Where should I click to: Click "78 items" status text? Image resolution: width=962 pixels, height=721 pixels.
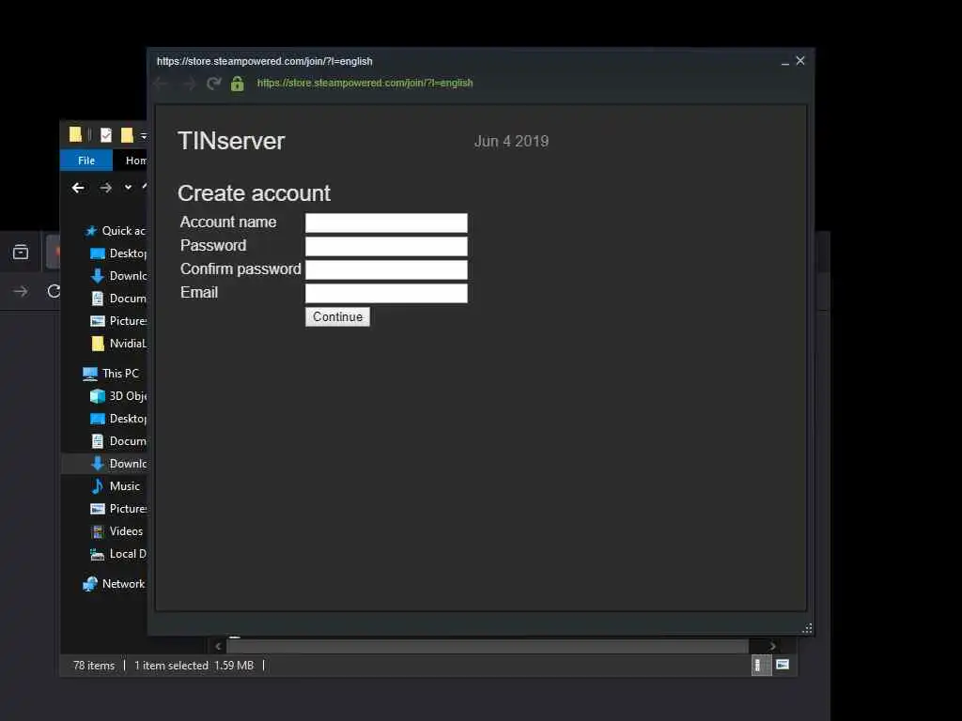point(94,666)
